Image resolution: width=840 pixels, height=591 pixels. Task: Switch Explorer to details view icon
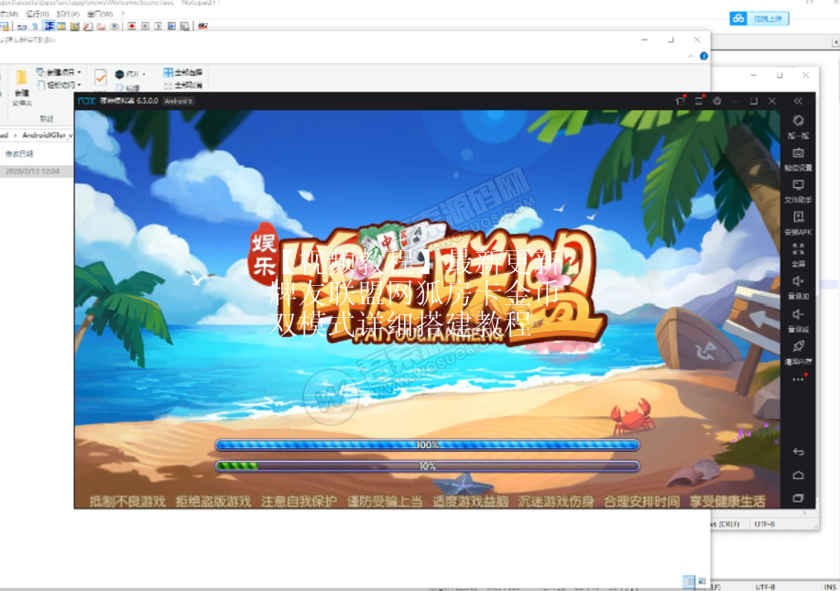tap(687, 581)
